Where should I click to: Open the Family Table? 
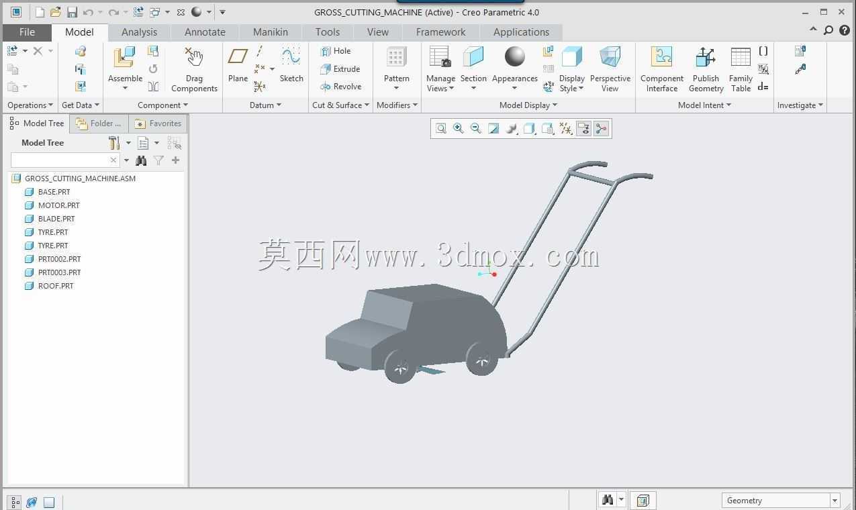tap(741, 69)
